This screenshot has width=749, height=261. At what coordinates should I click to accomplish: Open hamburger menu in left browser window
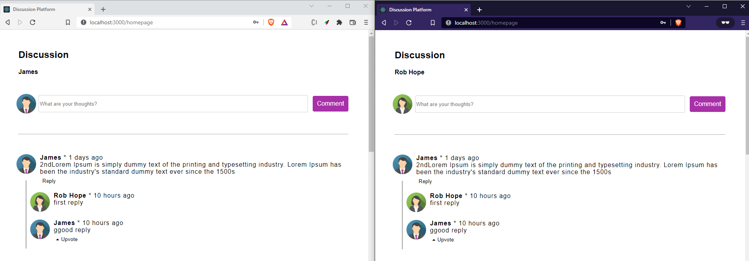[x=366, y=22]
